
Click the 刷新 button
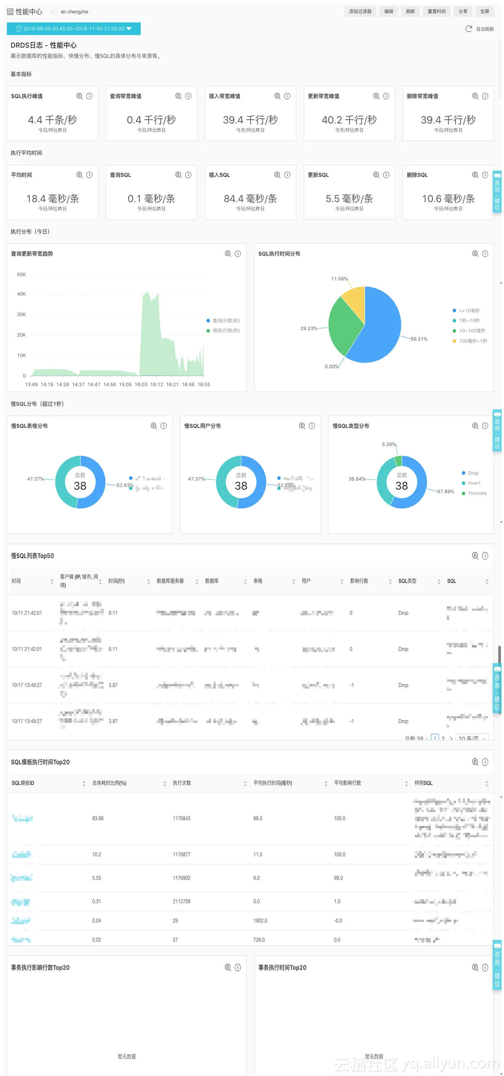tap(410, 11)
